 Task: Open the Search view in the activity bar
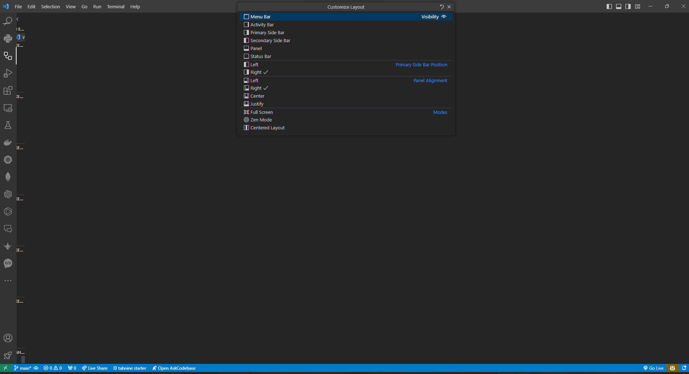8,21
